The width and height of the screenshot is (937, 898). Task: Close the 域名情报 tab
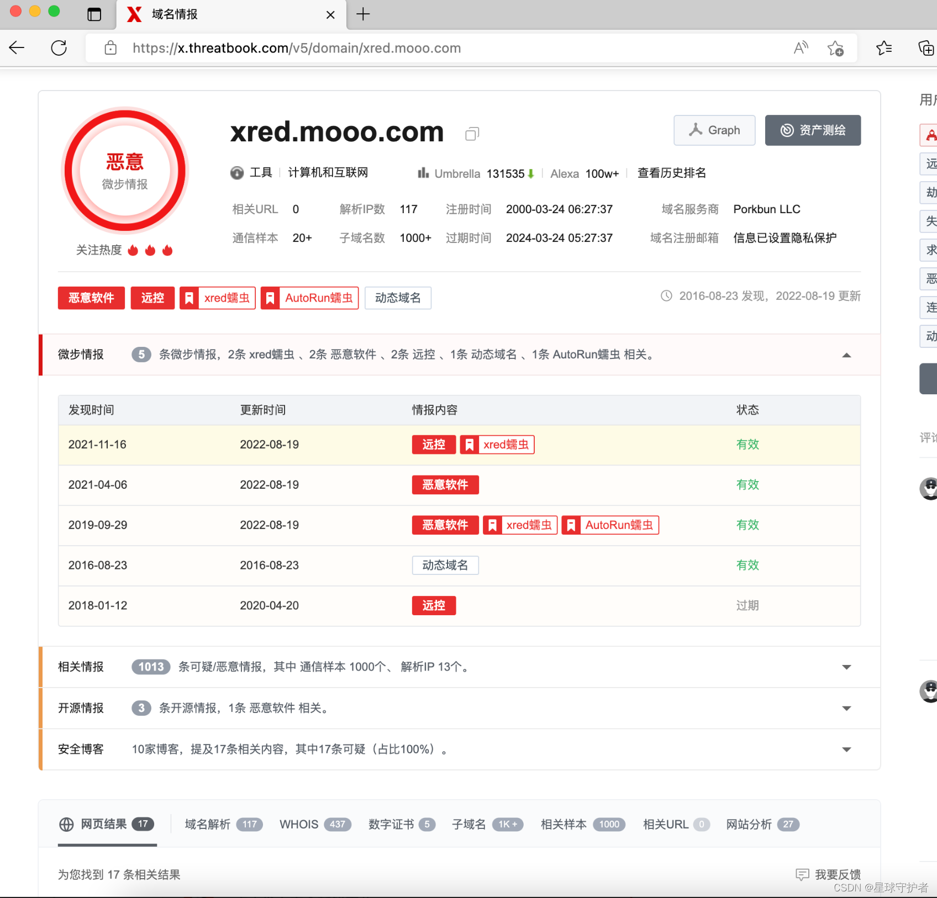pyautogui.click(x=330, y=15)
